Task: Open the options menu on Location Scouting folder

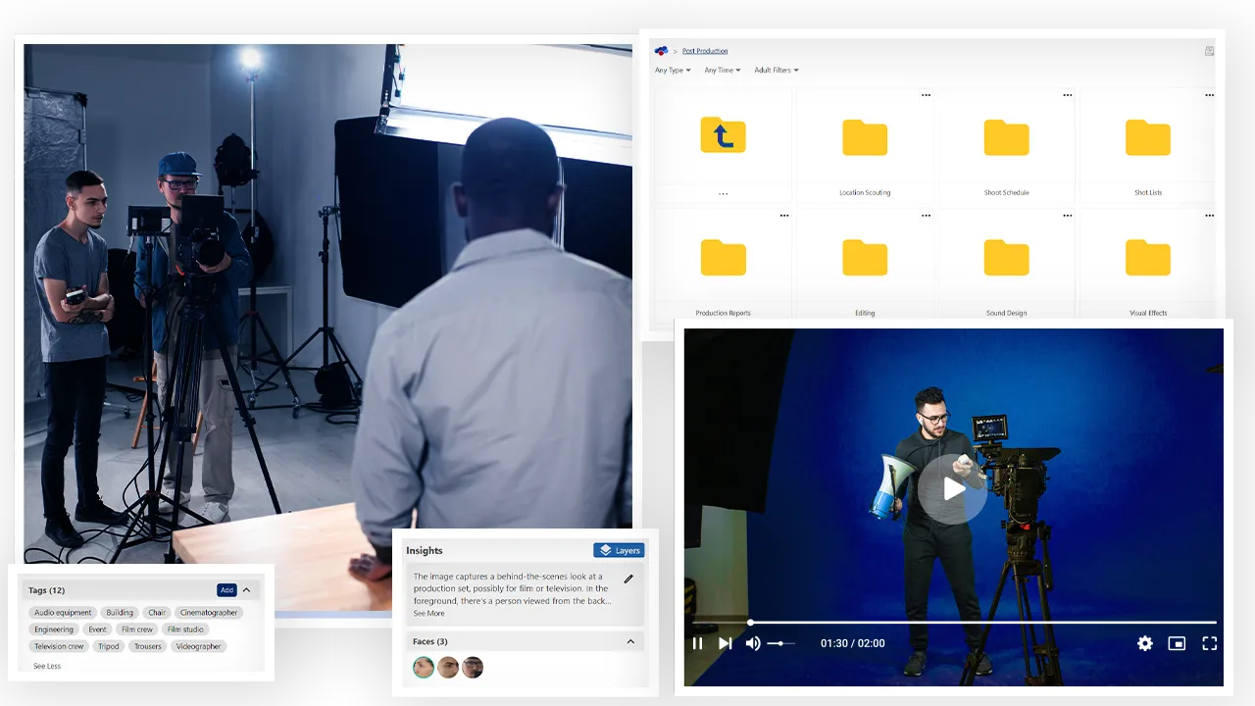Action: 926,94
